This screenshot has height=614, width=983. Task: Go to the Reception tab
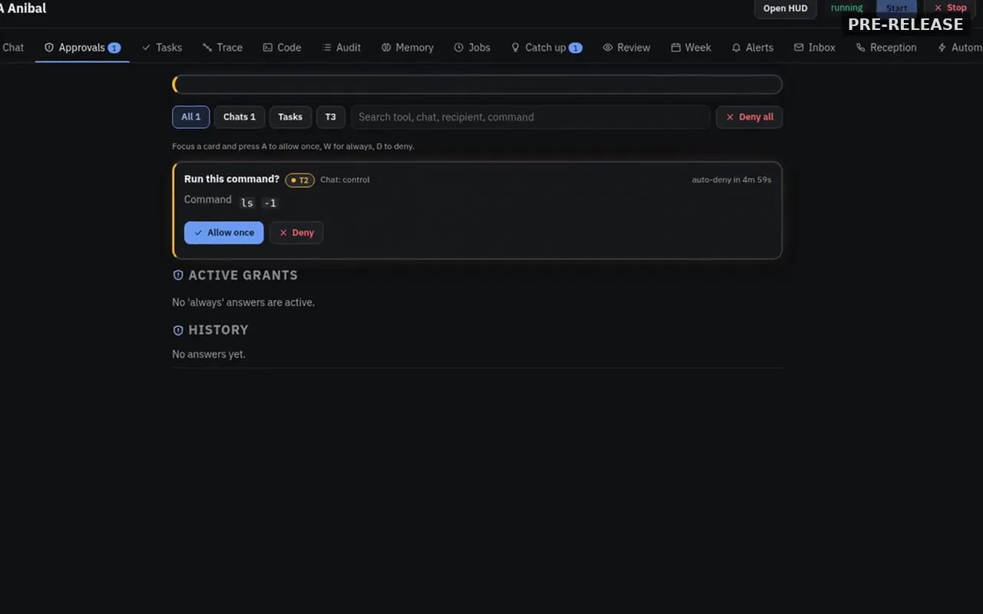click(886, 48)
